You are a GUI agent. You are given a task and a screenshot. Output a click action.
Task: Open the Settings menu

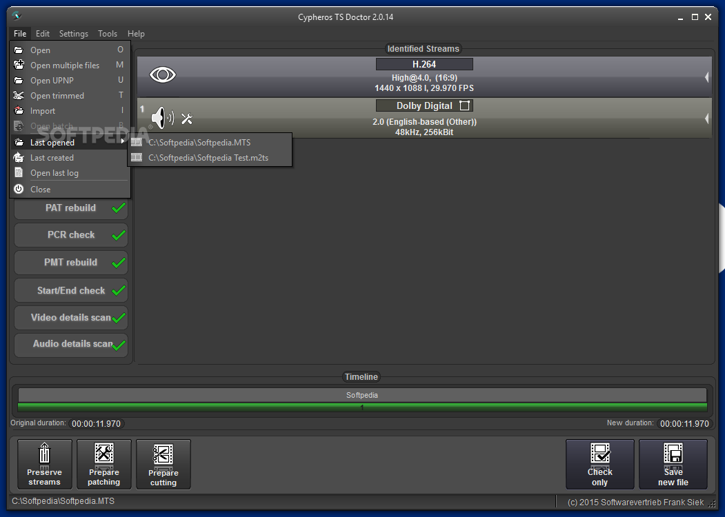[74, 34]
